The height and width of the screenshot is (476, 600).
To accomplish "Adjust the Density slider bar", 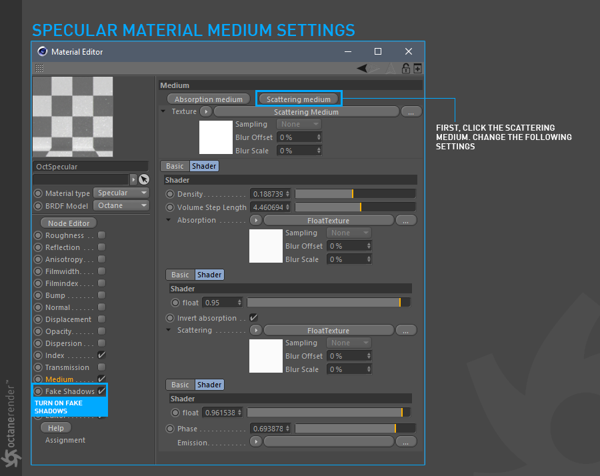I will pyautogui.click(x=355, y=194).
